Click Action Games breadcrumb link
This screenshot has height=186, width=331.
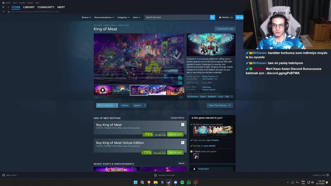coord(110,25)
